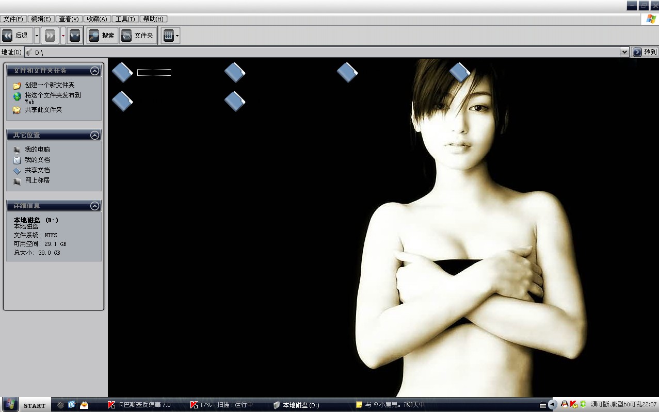The width and height of the screenshot is (659, 412).
Task: Collapse the 其它位置 panel
Action: pos(94,135)
